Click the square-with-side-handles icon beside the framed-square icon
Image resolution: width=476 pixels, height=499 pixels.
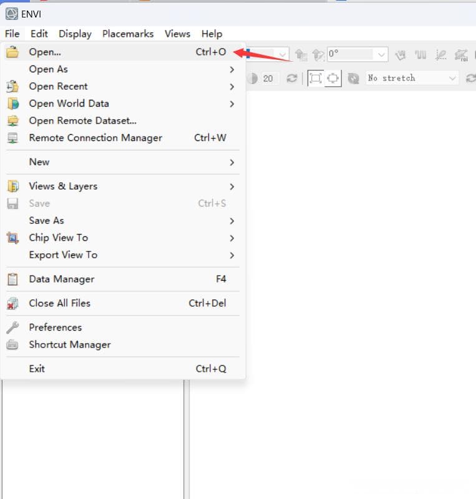coord(333,79)
